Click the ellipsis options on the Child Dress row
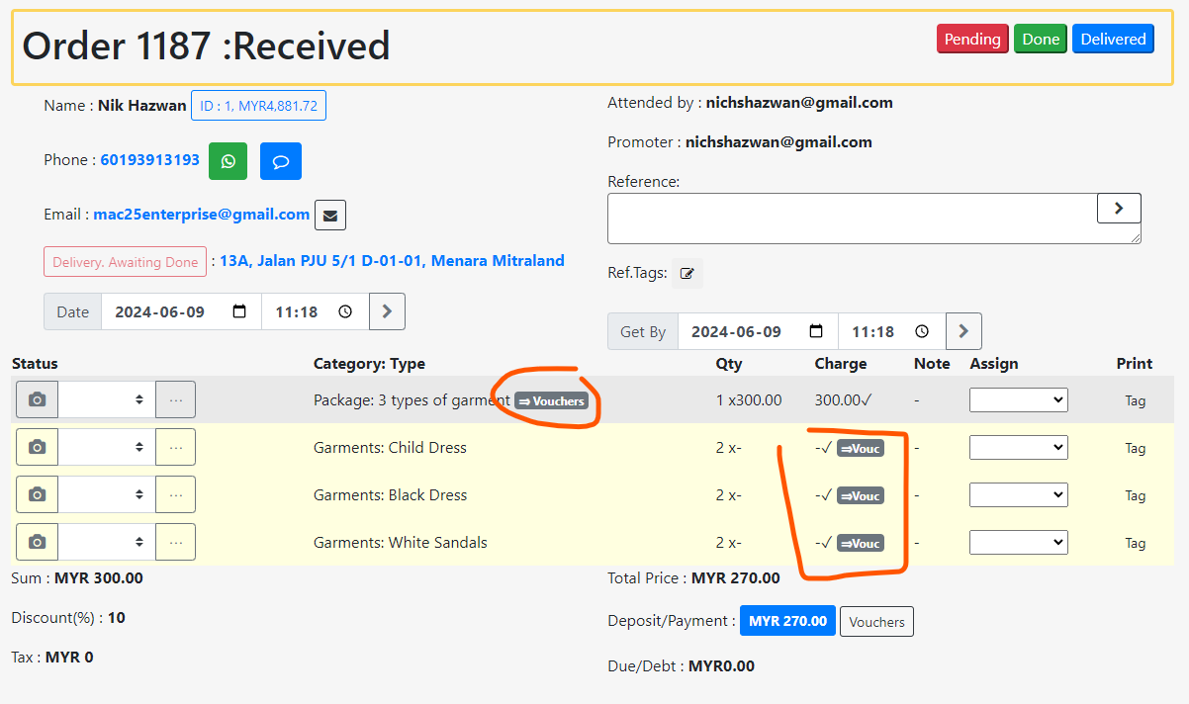This screenshot has height=704, width=1189. [x=175, y=447]
